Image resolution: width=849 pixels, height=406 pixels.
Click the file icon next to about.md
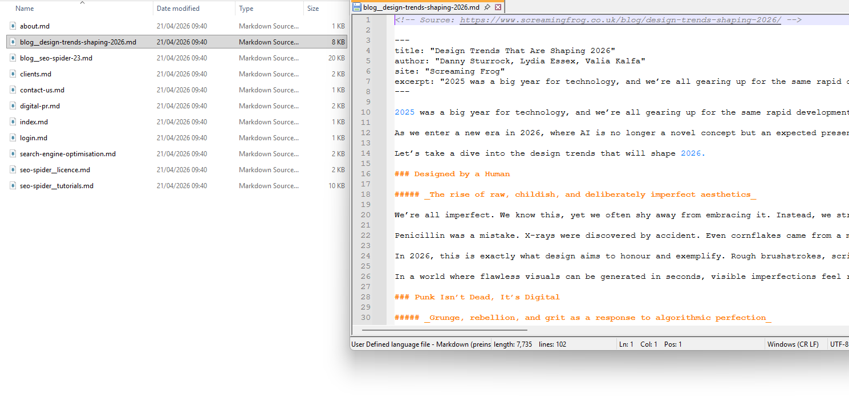pyautogui.click(x=13, y=26)
